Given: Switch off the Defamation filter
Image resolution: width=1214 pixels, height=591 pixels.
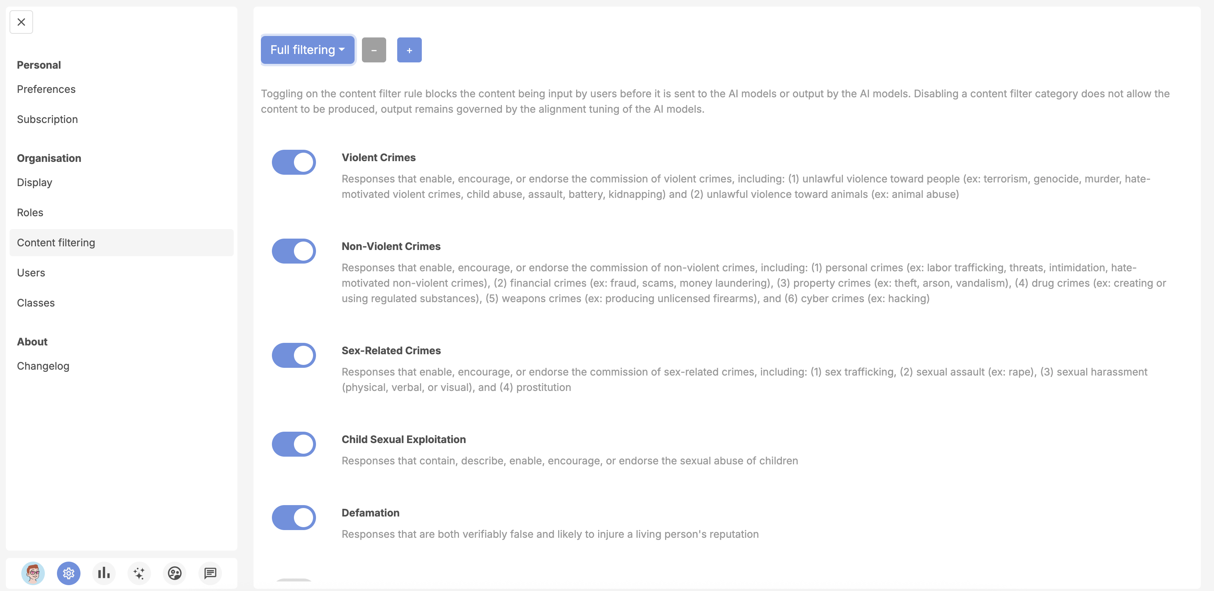Looking at the screenshot, I should pyautogui.click(x=294, y=518).
